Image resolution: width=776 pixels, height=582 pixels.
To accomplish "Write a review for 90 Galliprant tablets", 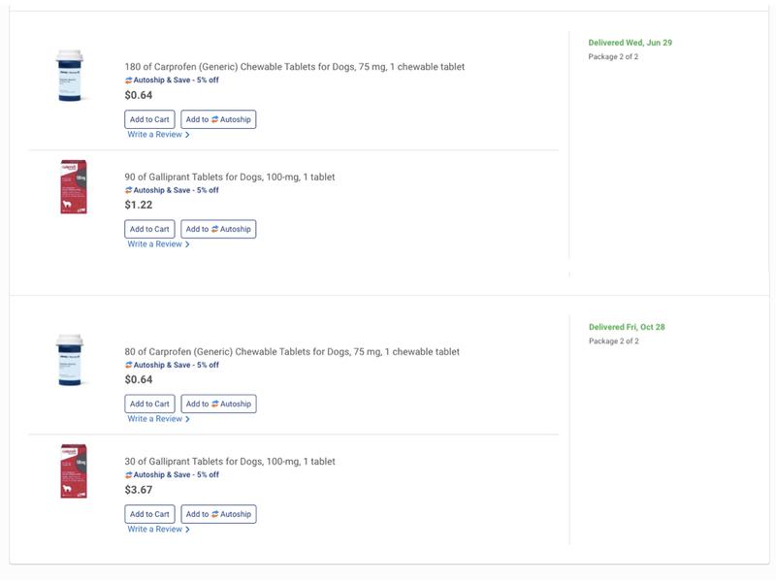I will pyautogui.click(x=157, y=244).
